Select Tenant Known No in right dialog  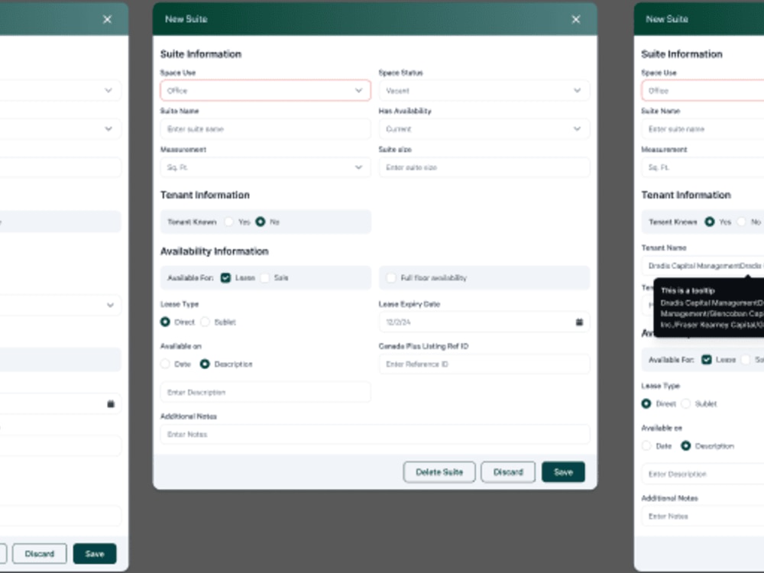742,222
